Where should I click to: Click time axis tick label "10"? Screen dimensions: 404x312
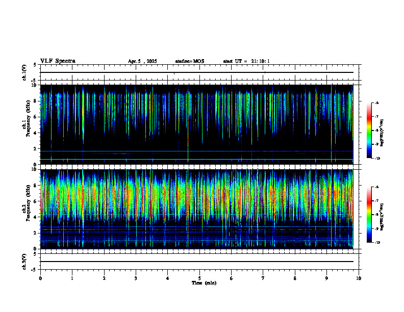359,278
